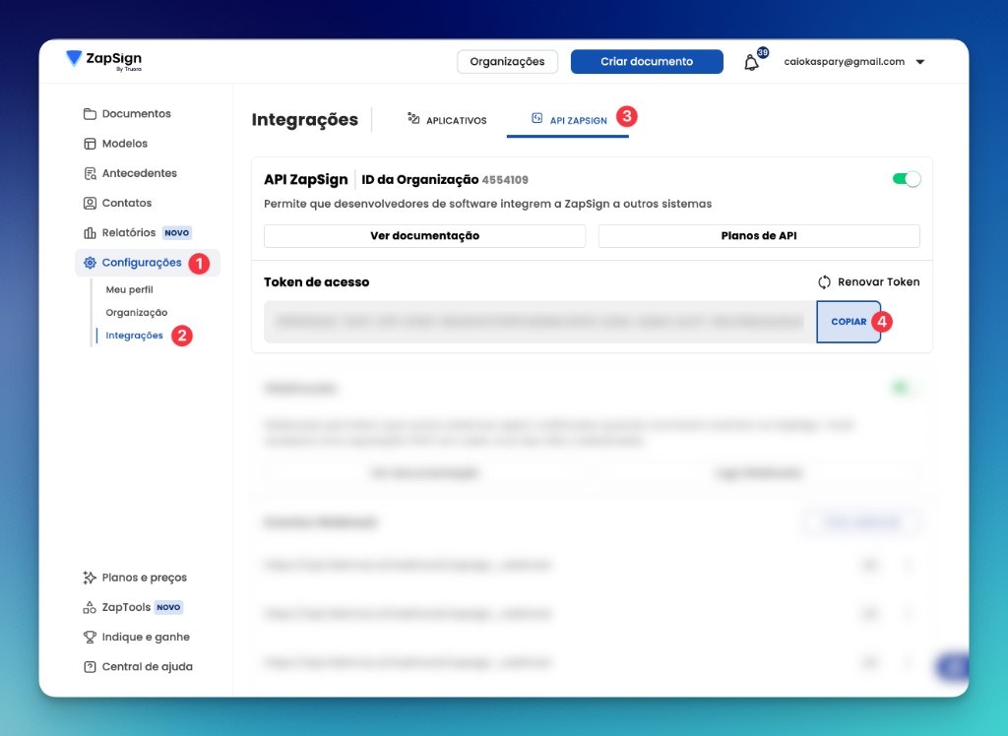The height and width of the screenshot is (736, 1008).
Task: Open the Central de ajuda help icon
Action: (x=90, y=666)
